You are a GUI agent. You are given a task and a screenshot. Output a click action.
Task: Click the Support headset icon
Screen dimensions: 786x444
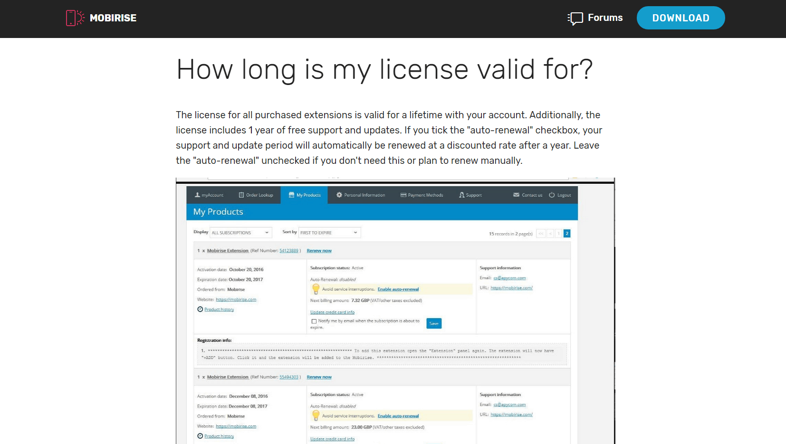[462, 195]
